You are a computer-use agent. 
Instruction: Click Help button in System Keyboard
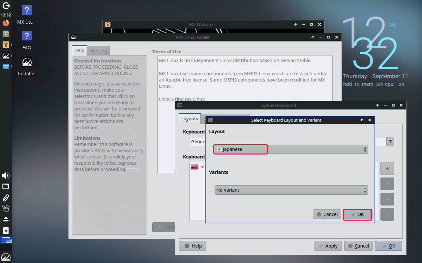(x=193, y=246)
